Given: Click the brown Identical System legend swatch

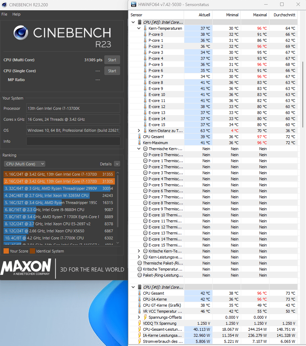Looking at the screenshot, I should (x=33, y=251).
